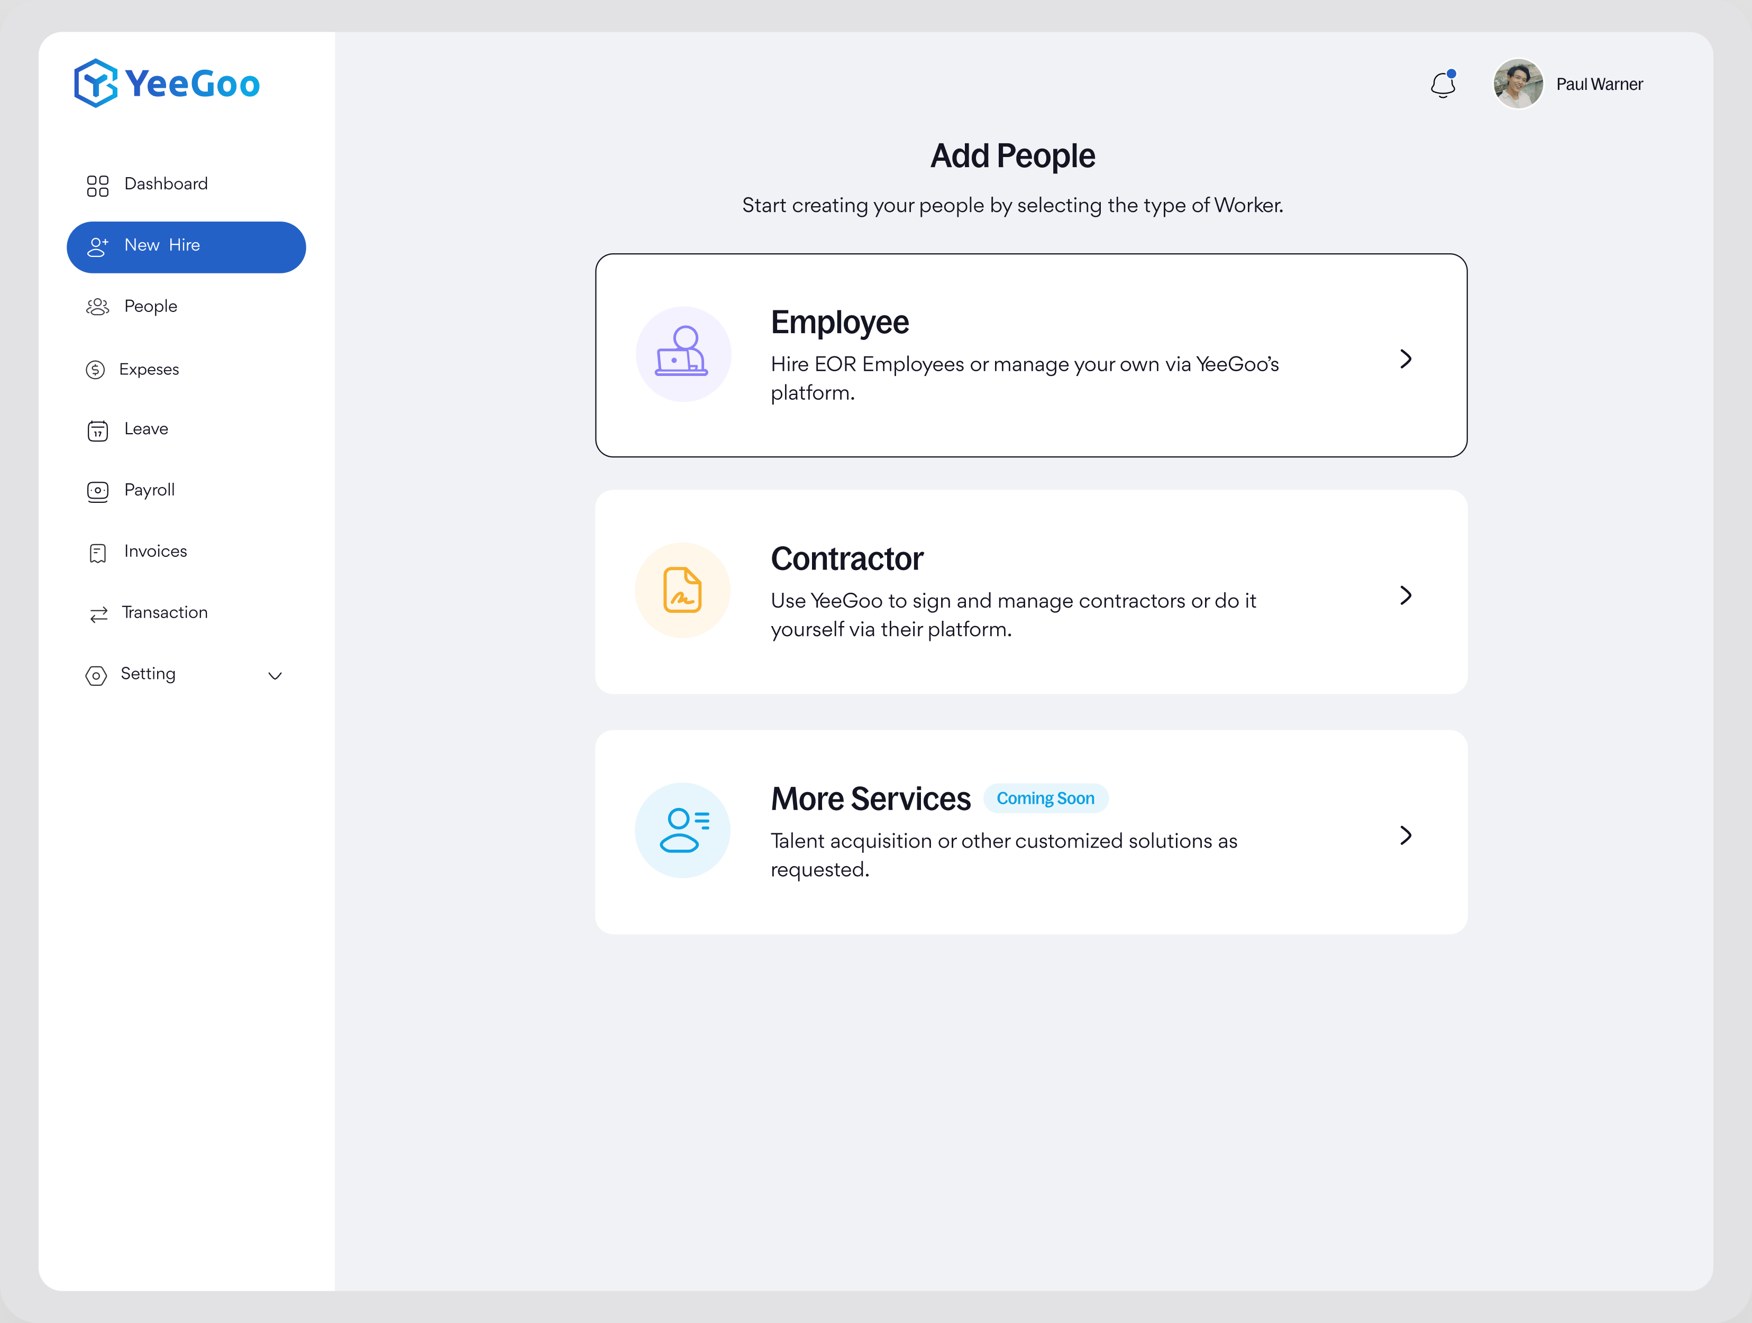
Task: Click the Expeses dollar icon
Action: click(x=95, y=370)
